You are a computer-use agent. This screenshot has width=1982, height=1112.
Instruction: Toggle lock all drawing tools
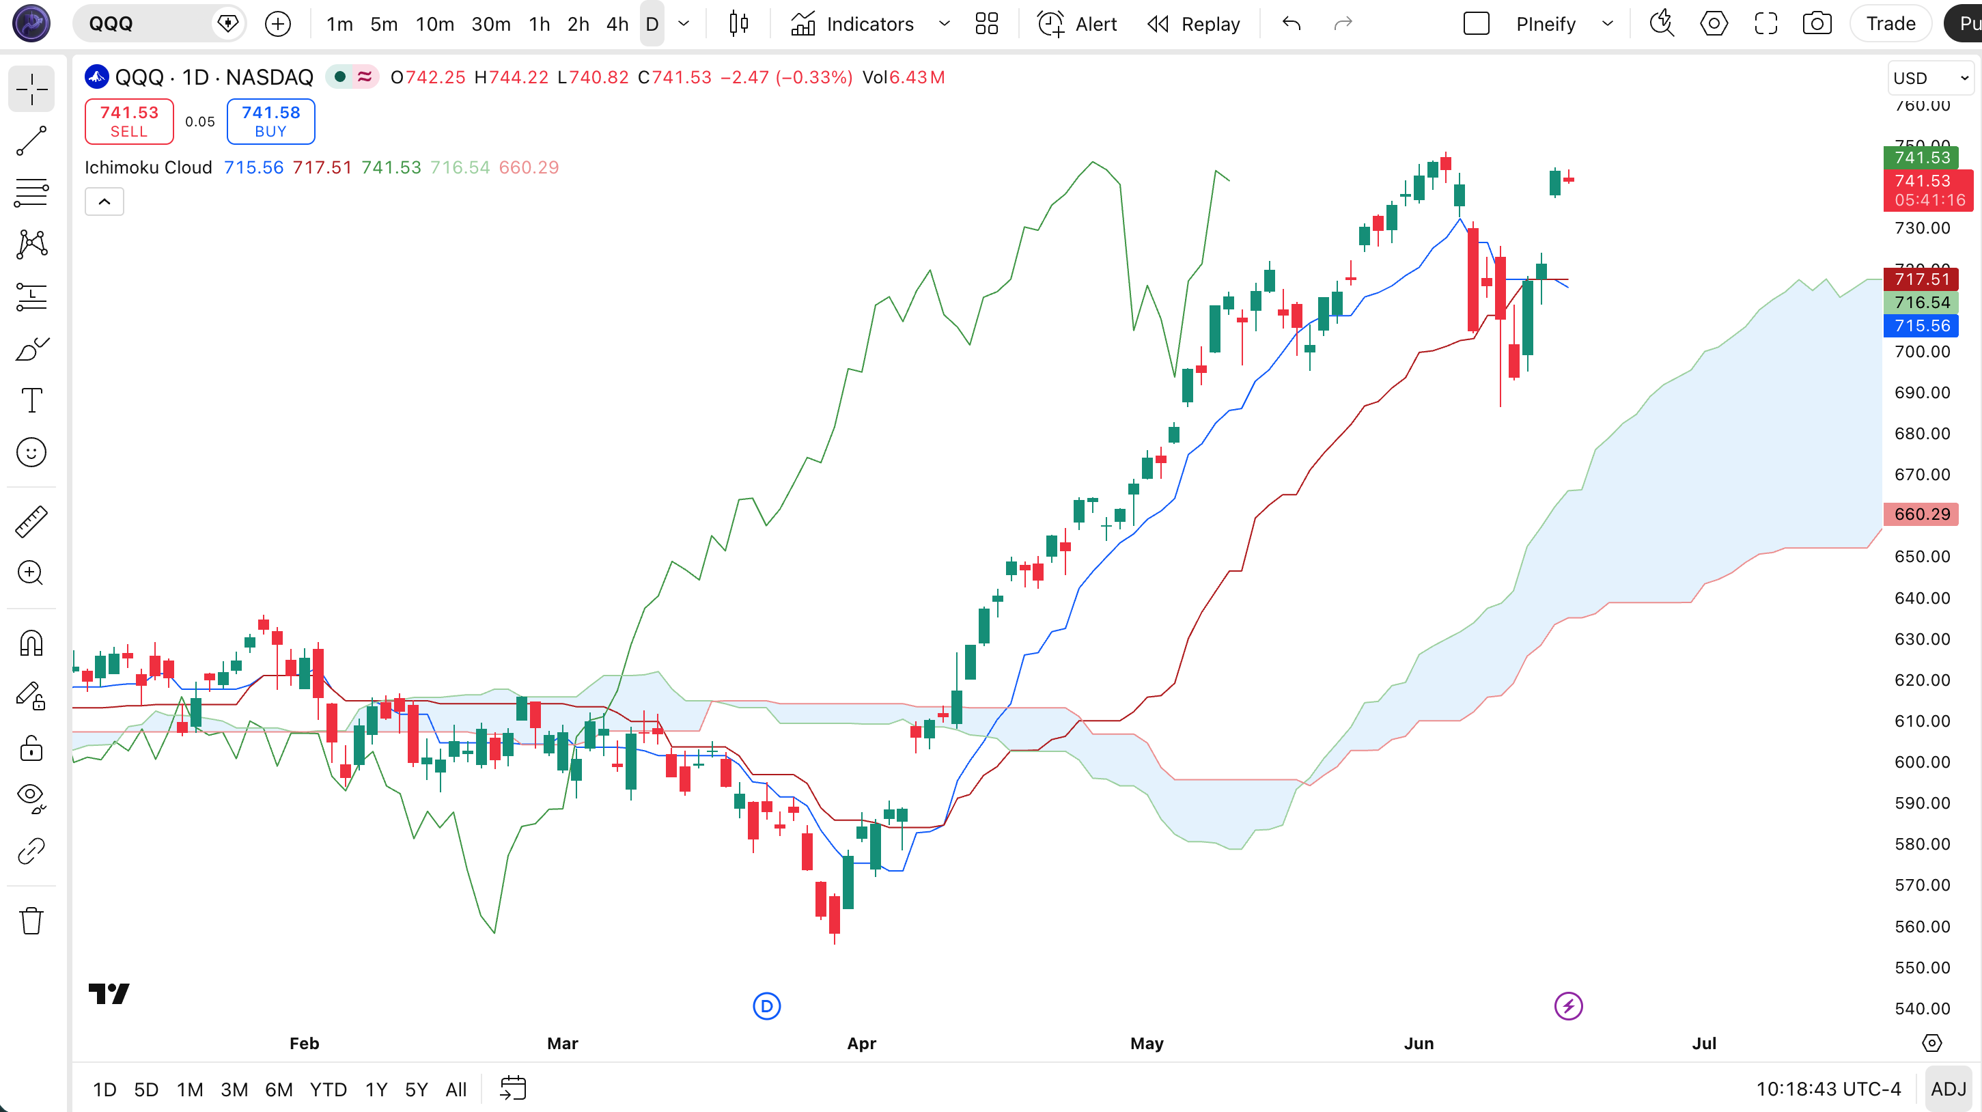tap(31, 747)
